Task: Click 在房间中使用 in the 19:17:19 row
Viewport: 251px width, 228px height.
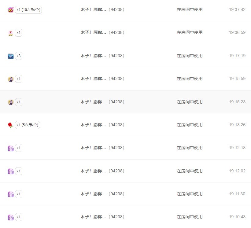Action: click(x=190, y=56)
